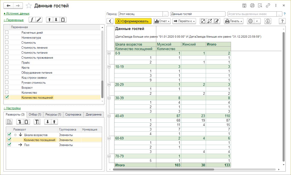Click the Период input field
This screenshot has height=175, width=291.
(x=141, y=14)
